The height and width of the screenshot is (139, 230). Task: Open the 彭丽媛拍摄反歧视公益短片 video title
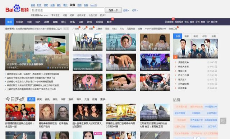coord(20,125)
